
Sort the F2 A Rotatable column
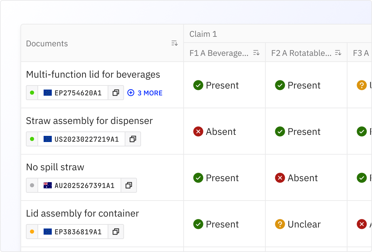coord(338,53)
